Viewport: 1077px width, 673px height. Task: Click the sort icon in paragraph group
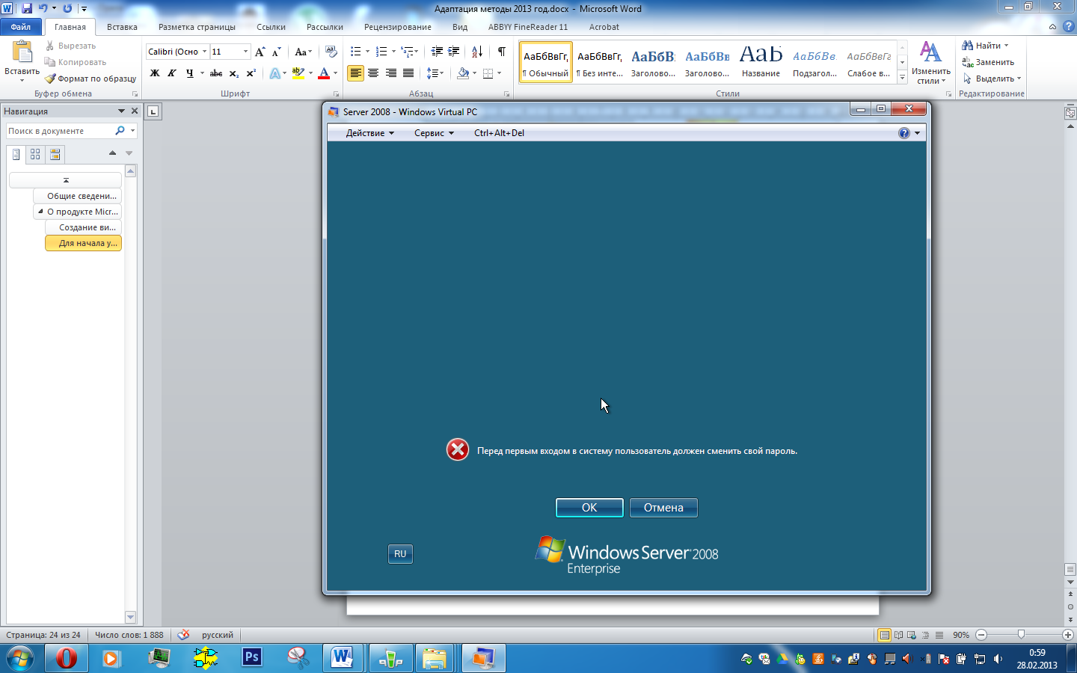[476, 52]
